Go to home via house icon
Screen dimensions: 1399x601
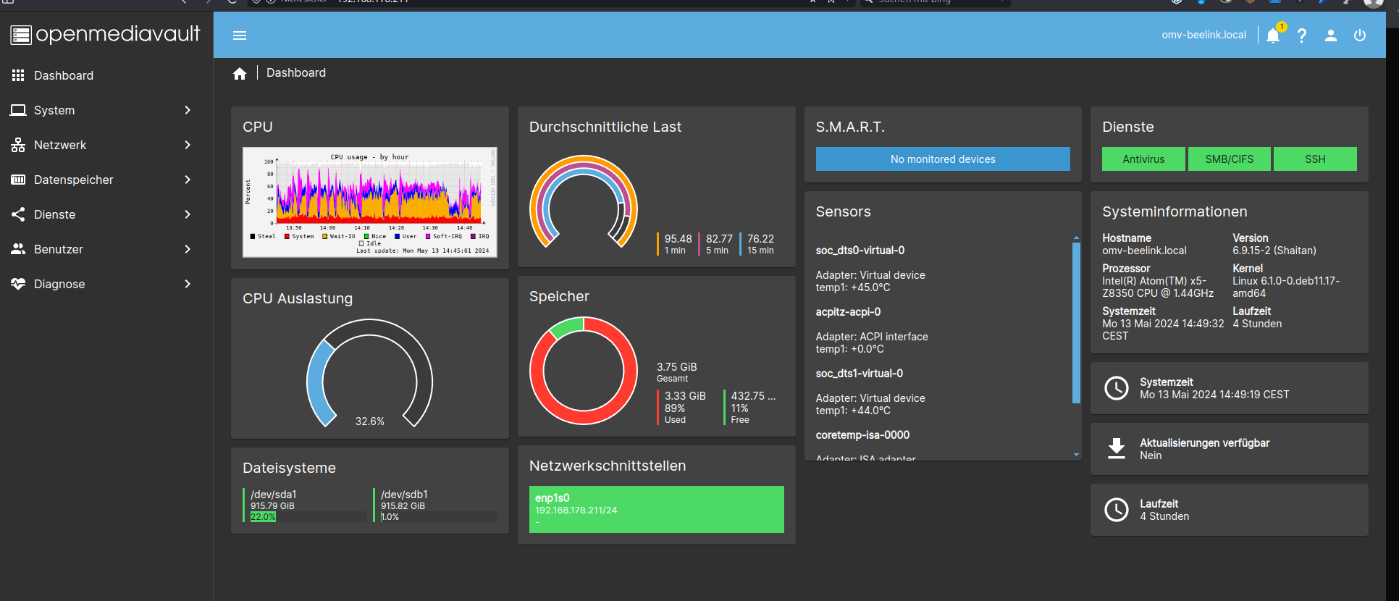[x=240, y=73]
